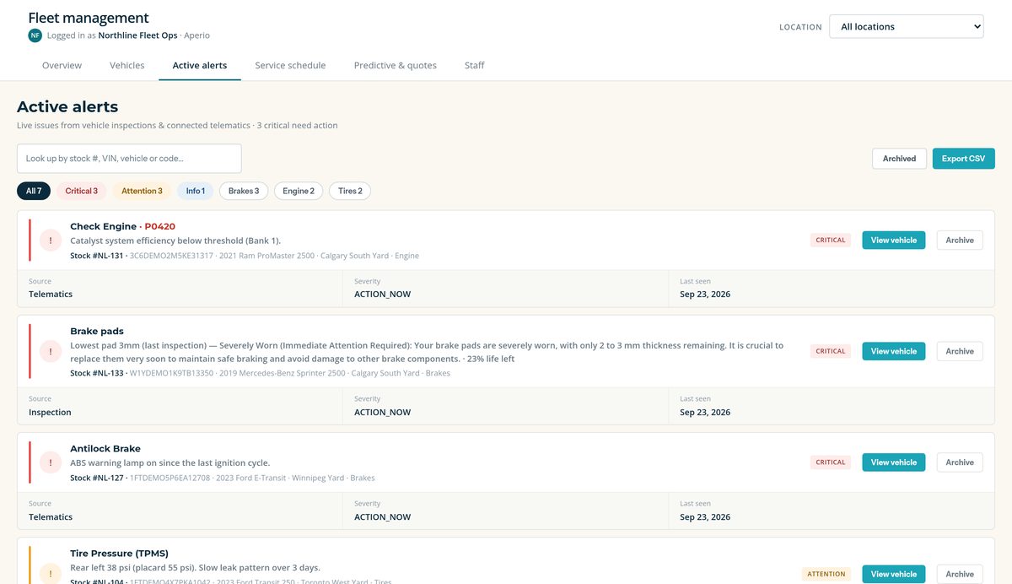Archive the Brake pads alert
Viewport: 1012px width, 584px height.
coord(960,351)
